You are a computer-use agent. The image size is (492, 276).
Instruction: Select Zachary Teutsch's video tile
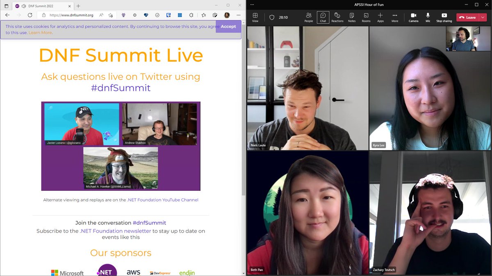(430, 212)
